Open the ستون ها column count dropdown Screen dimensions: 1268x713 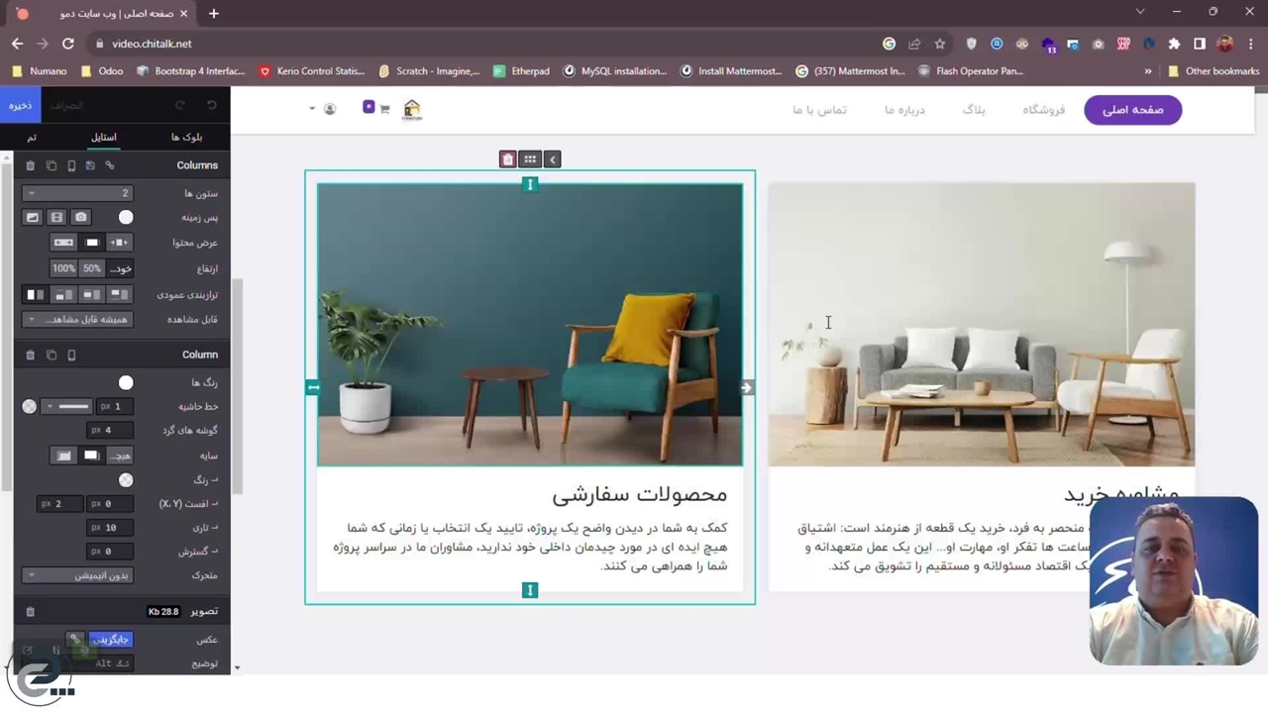[x=77, y=193]
